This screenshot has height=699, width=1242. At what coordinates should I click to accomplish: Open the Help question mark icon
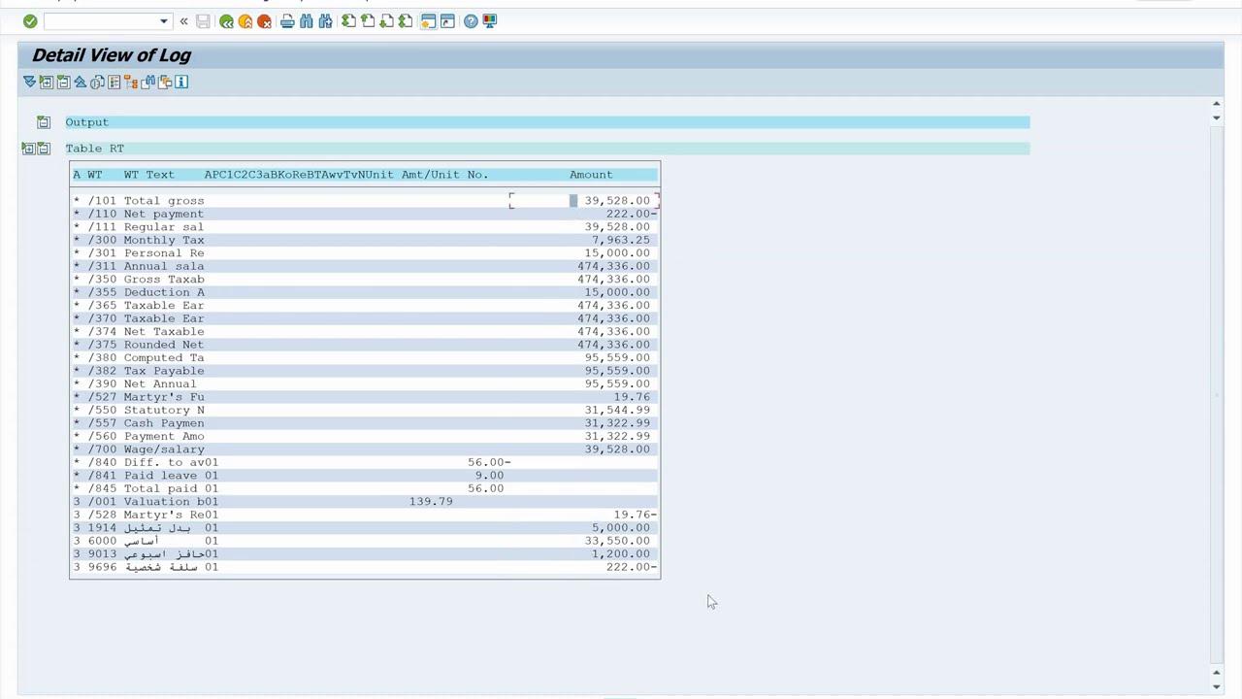coord(471,21)
